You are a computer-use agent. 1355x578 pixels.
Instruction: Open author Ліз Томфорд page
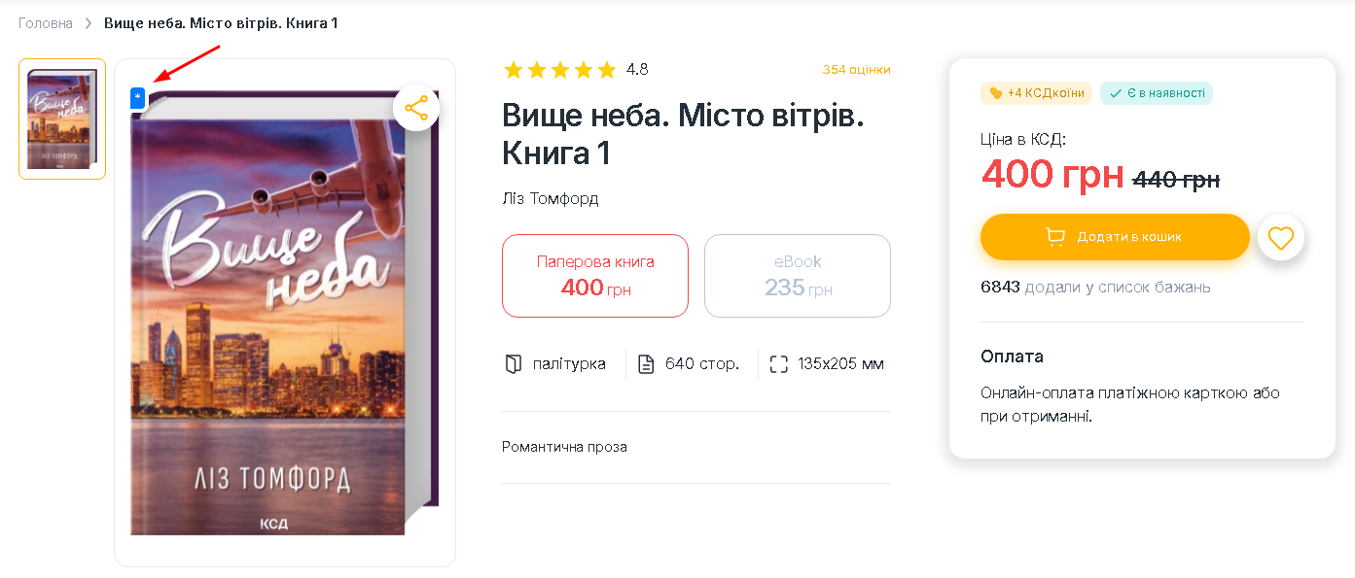coord(551,199)
